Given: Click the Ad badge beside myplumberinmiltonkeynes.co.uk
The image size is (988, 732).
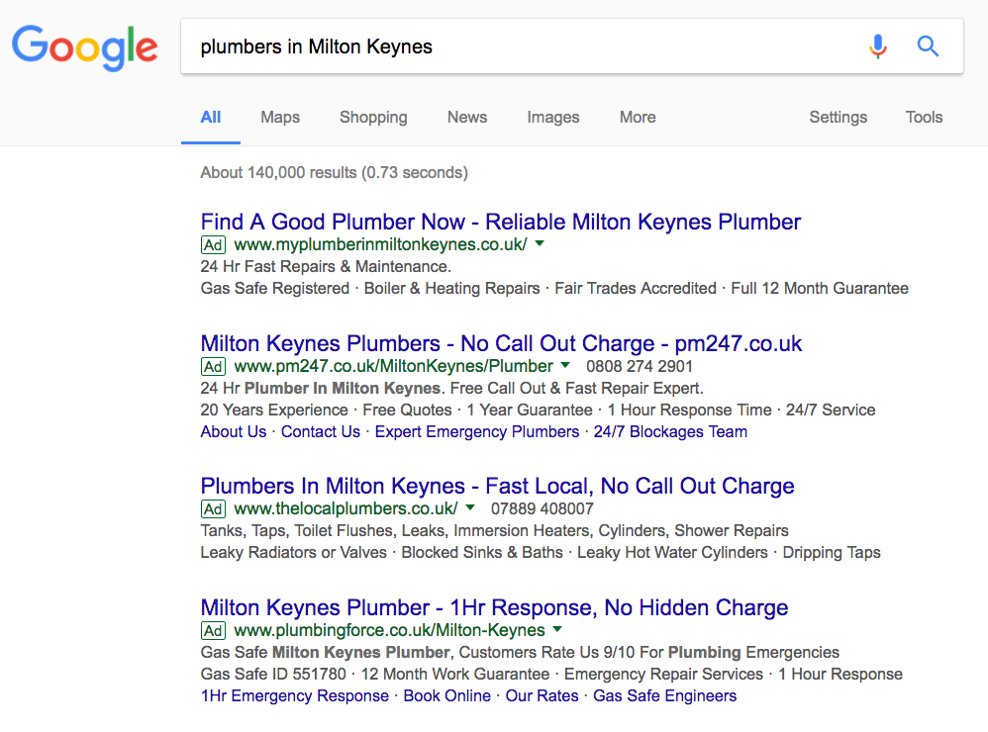Looking at the screenshot, I should (x=213, y=245).
